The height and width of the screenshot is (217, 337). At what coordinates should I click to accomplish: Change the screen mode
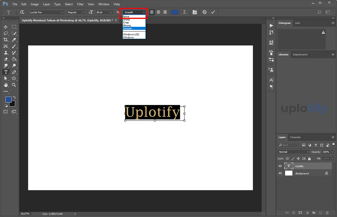click(x=14, y=112)
